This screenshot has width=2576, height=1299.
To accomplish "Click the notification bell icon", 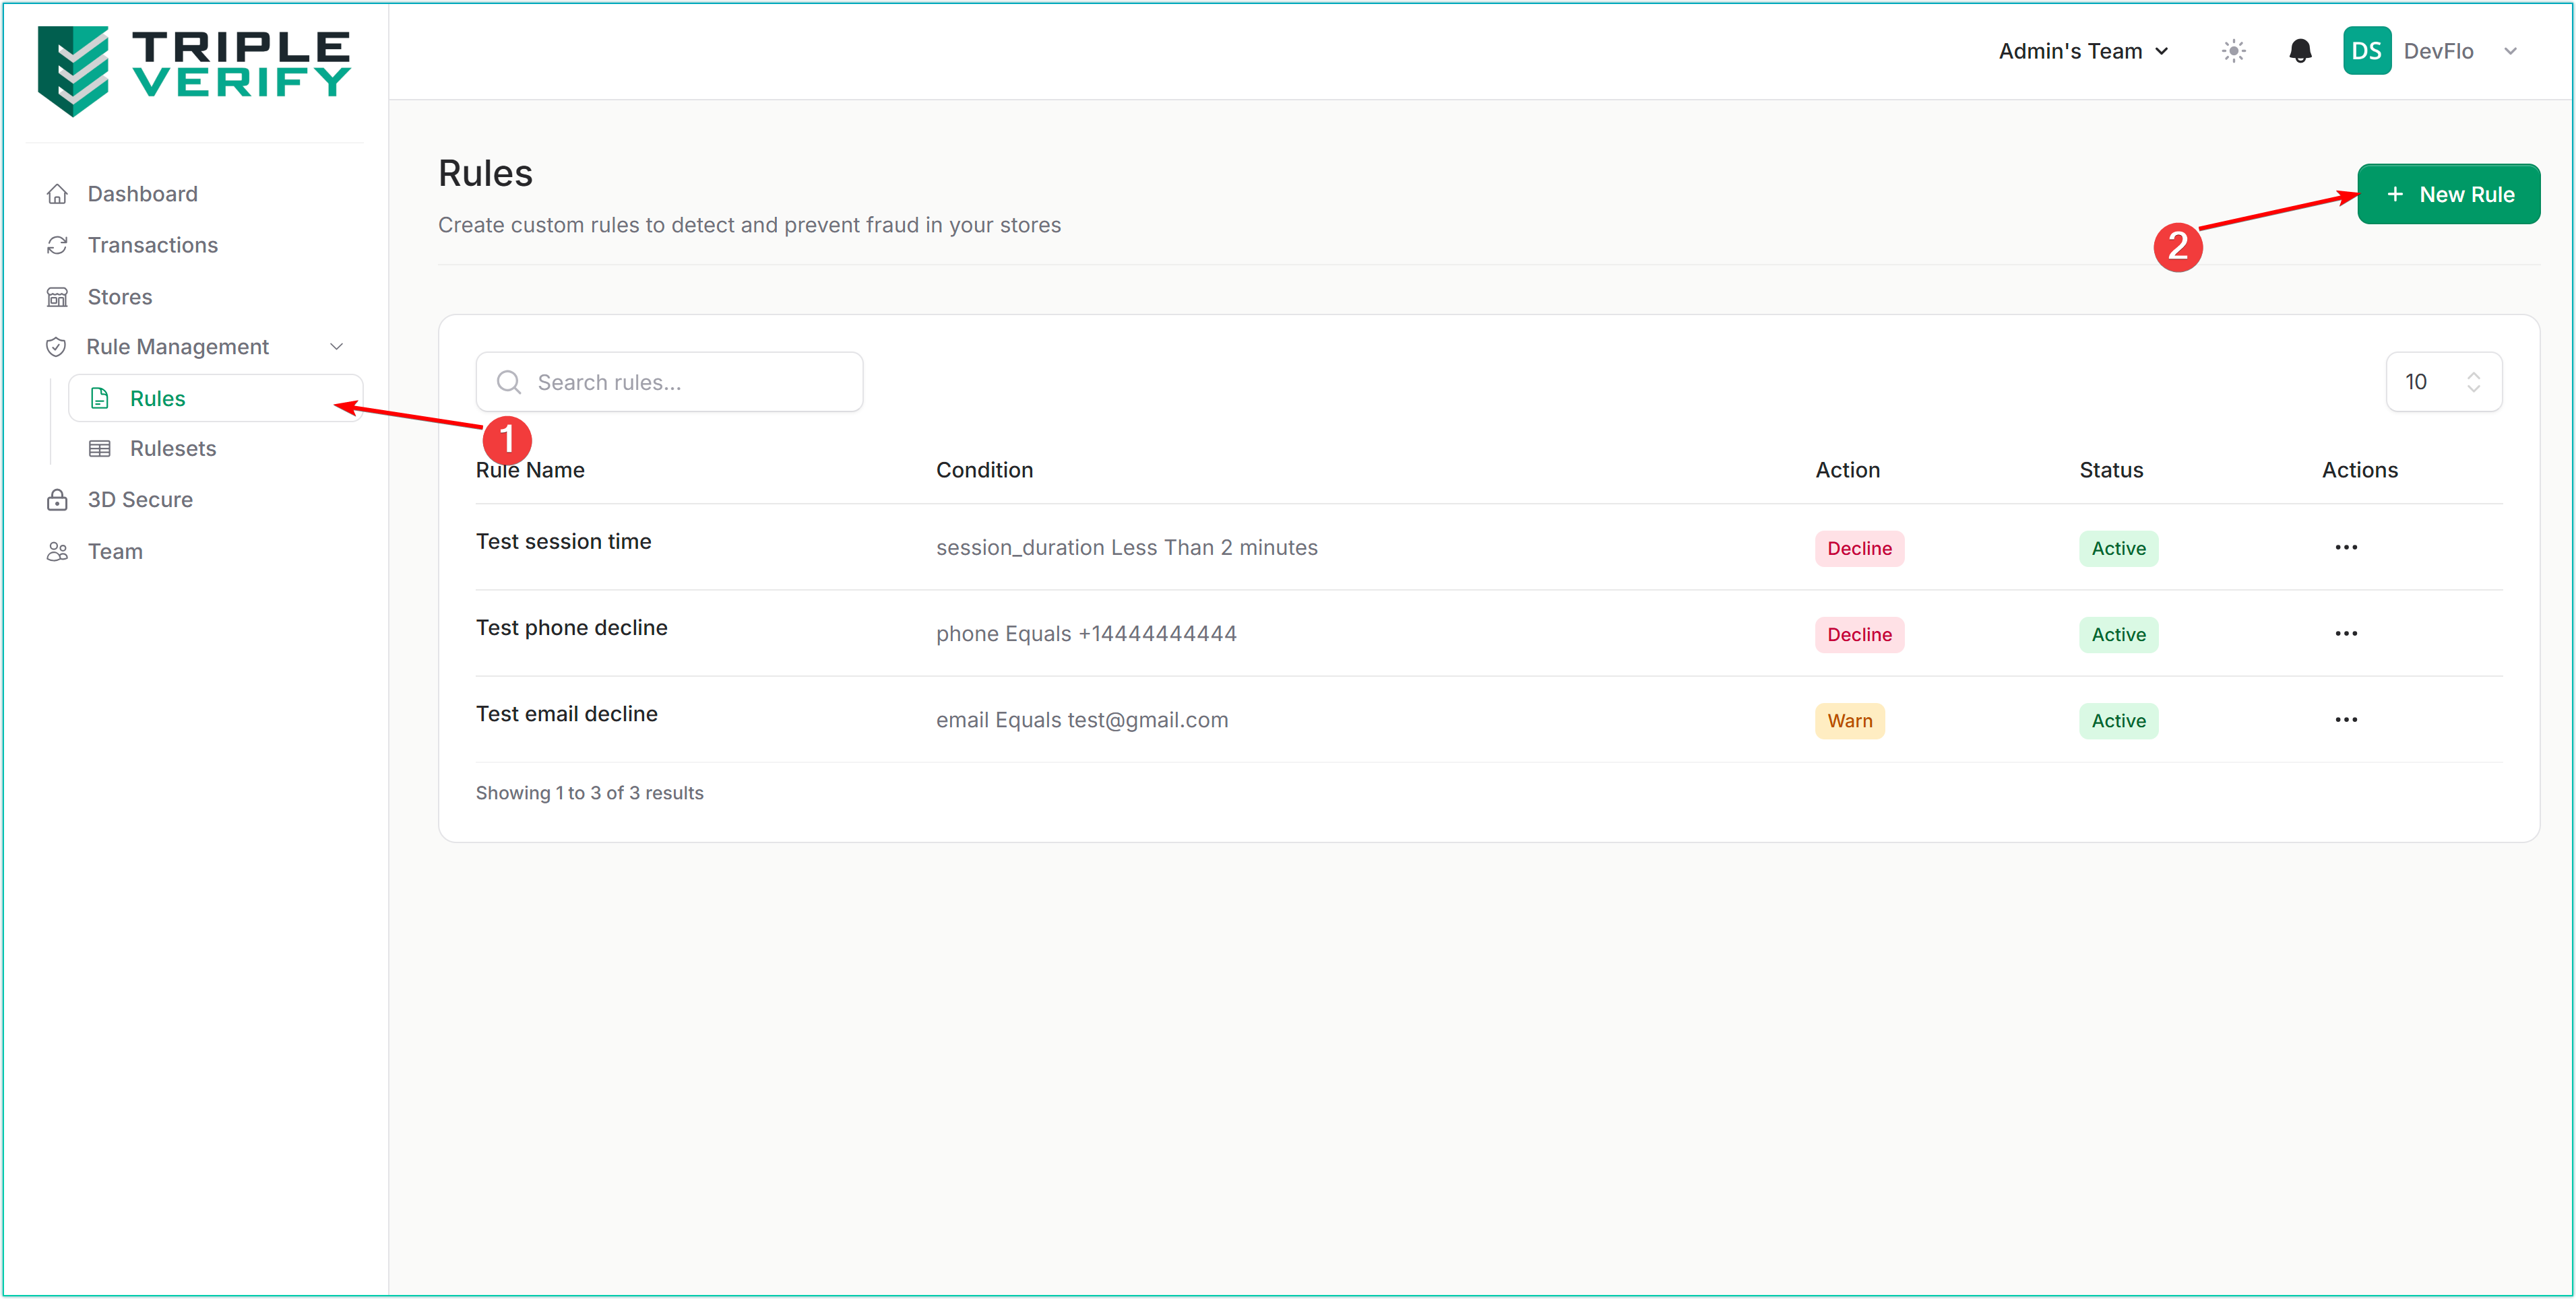I will (2300, 51).
